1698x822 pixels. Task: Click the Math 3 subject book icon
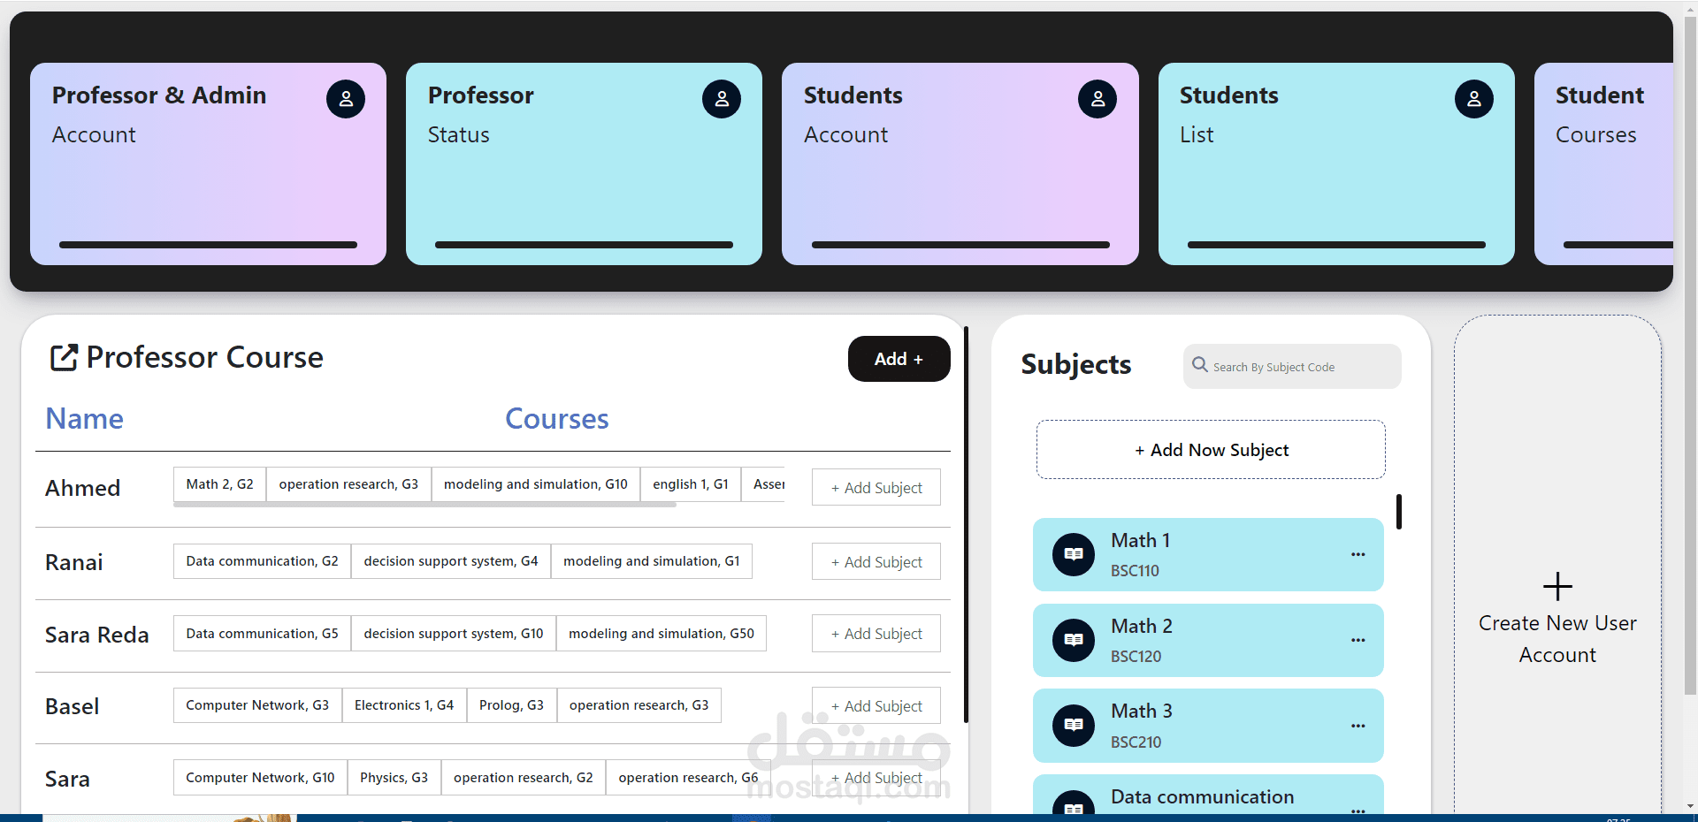point(1074,726)
